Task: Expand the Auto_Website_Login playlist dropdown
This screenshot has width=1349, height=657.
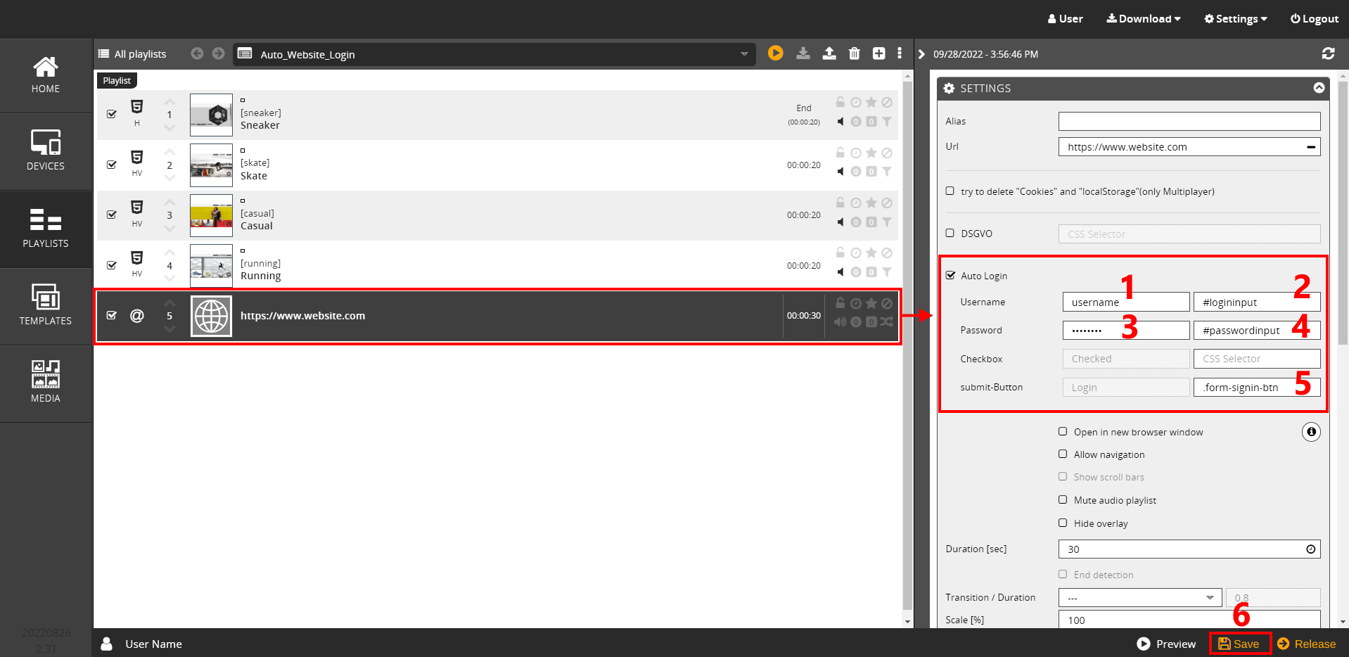Action: coord(744,54)
